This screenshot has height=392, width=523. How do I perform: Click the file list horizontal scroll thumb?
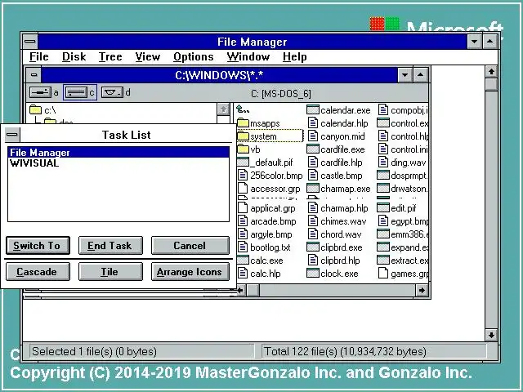[x=253, y=291]
